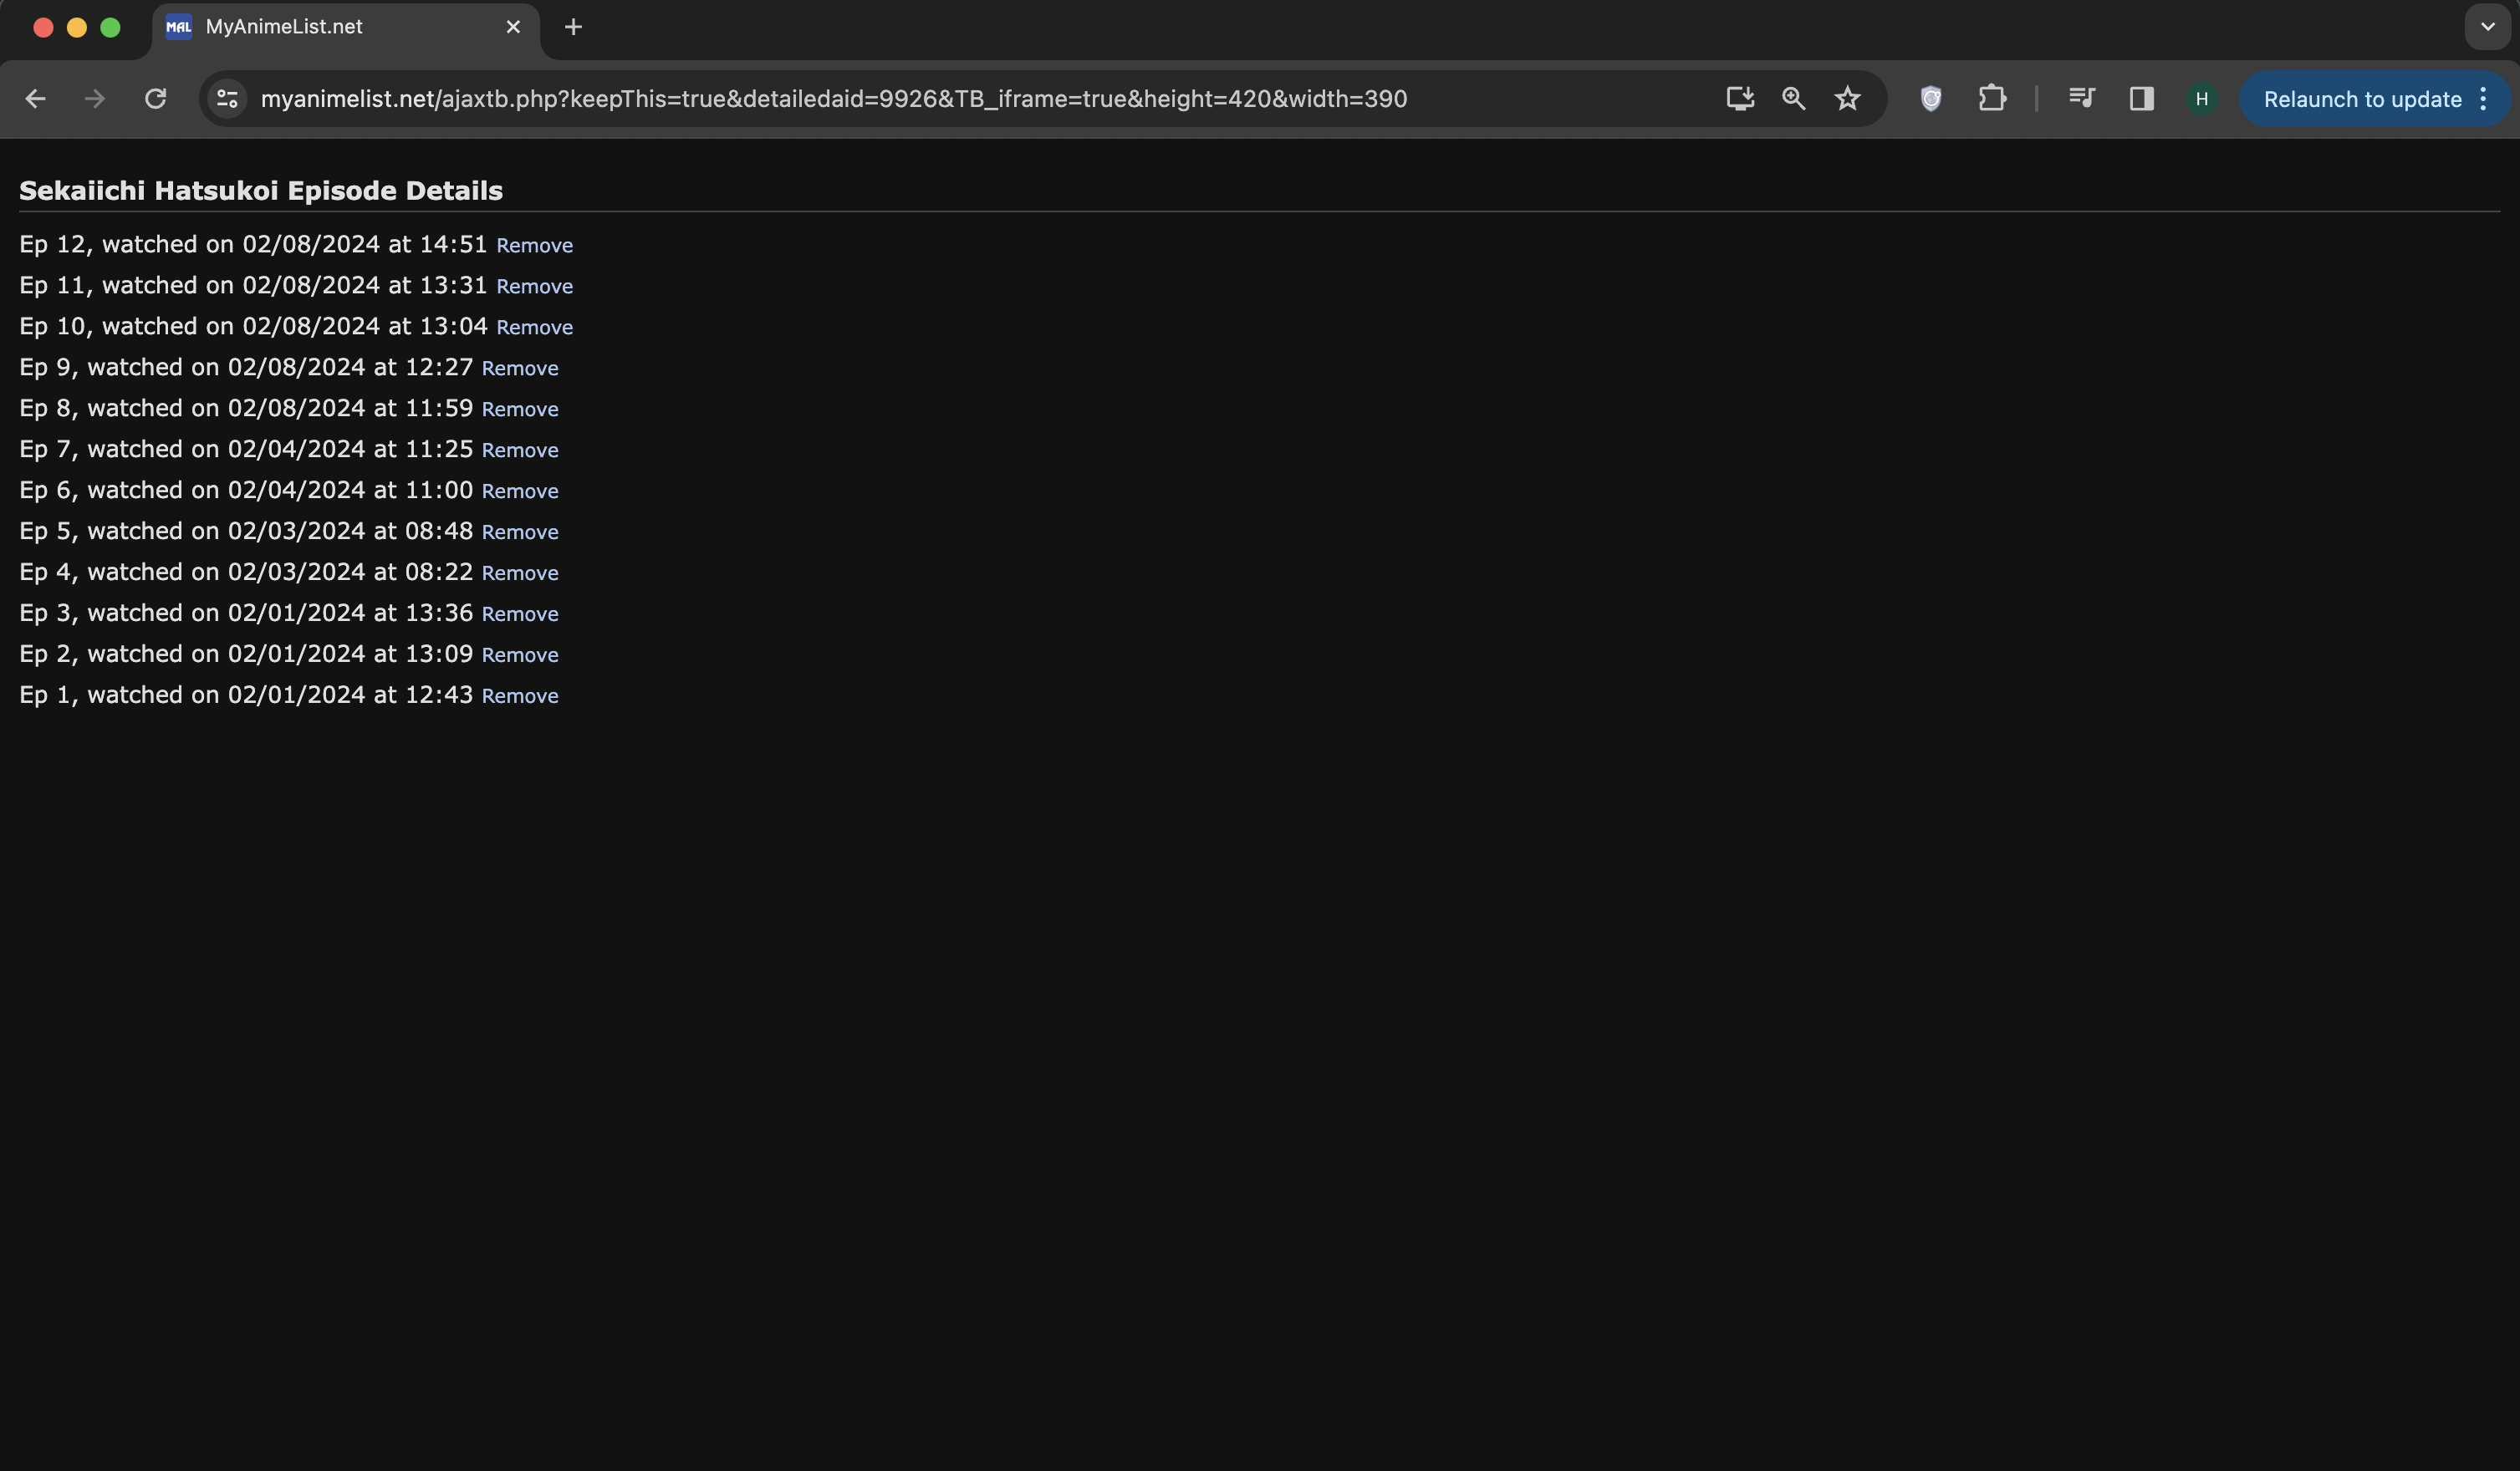
Task: Click the Relaunch to update button
Action: pyautogui.click(x=2361, y=99)
